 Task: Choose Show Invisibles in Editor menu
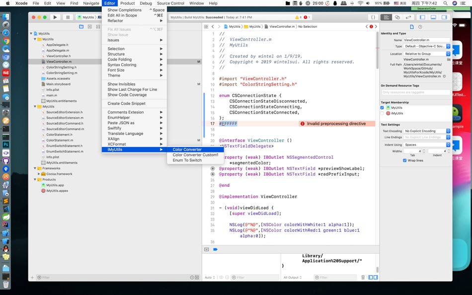(x=121, y=84)
